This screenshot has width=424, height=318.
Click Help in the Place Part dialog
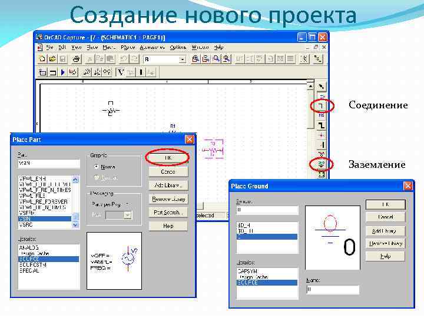click(x=168, y=226)
